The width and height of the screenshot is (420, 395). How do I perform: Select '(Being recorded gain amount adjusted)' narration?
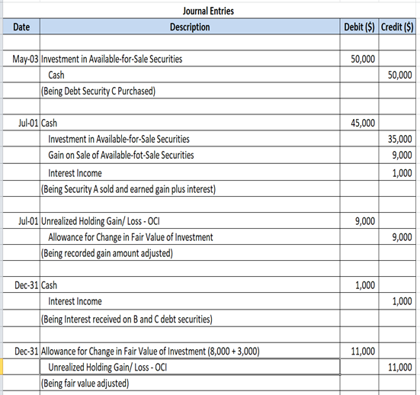pos(190,252)
